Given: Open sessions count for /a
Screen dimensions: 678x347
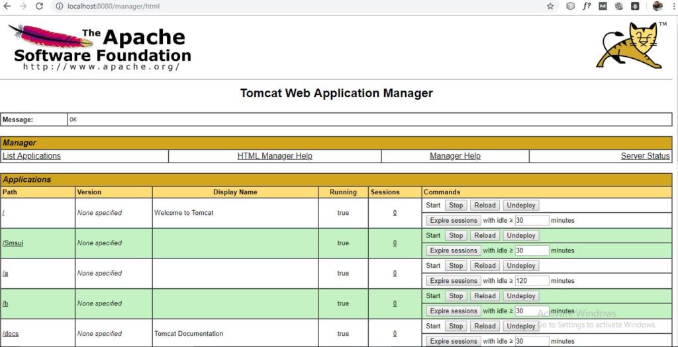Looking at the screenshot, I should (x=395, y=273).
